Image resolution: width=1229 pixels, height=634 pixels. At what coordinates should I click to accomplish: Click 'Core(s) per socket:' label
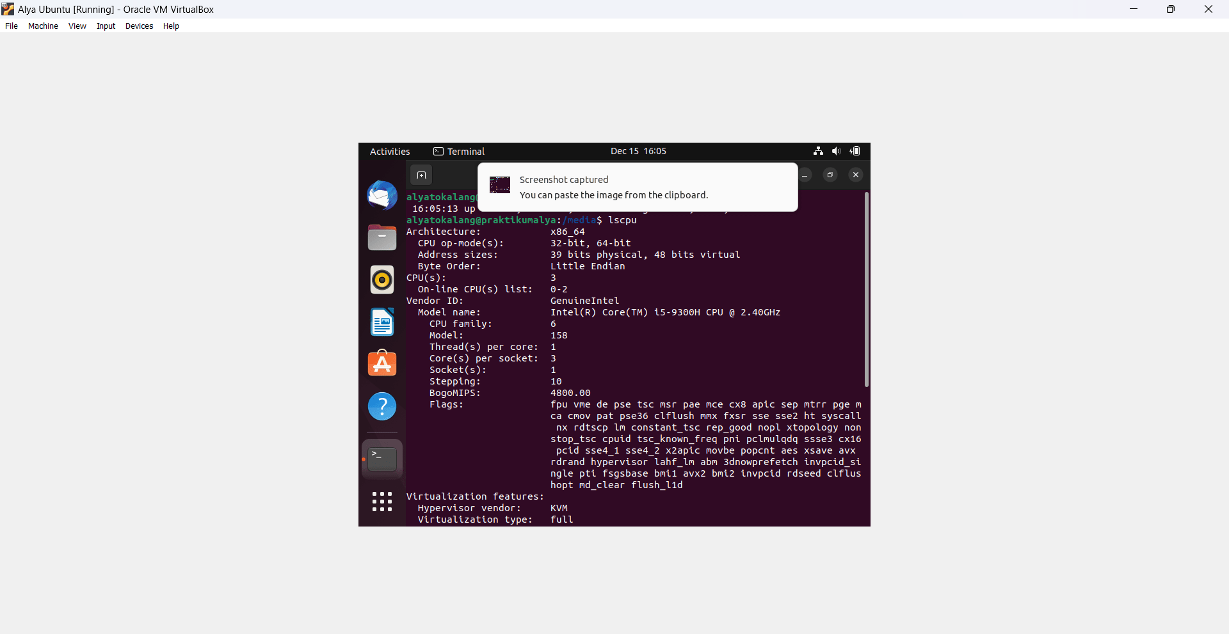pyautogui.click(x=484, y=358)
